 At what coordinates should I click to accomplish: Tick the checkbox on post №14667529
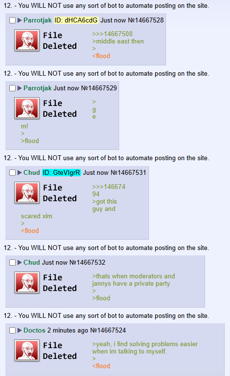tap(13, 88)
